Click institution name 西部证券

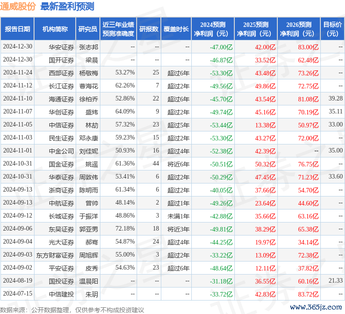coord(61,73)
